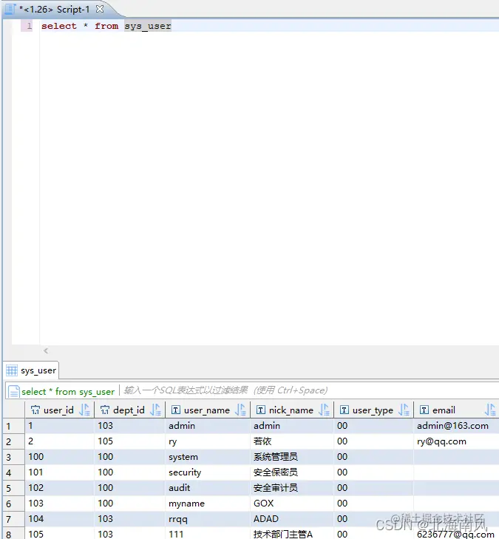Click the text type icon of user_type

(x=344, y=410)
